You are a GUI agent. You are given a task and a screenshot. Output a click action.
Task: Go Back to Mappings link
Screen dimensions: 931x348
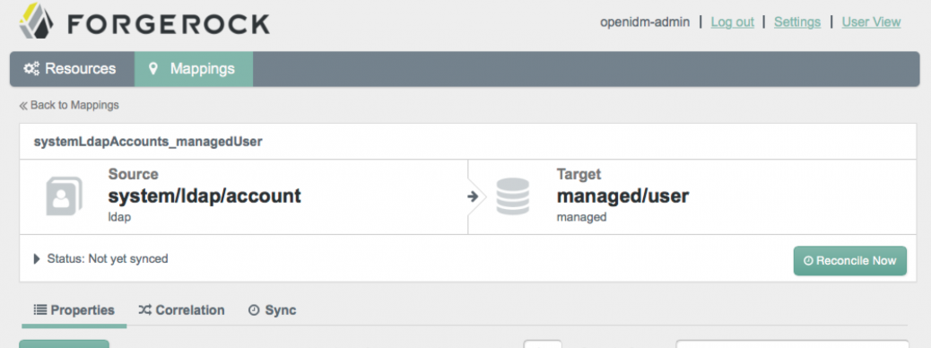coord(69,105)
